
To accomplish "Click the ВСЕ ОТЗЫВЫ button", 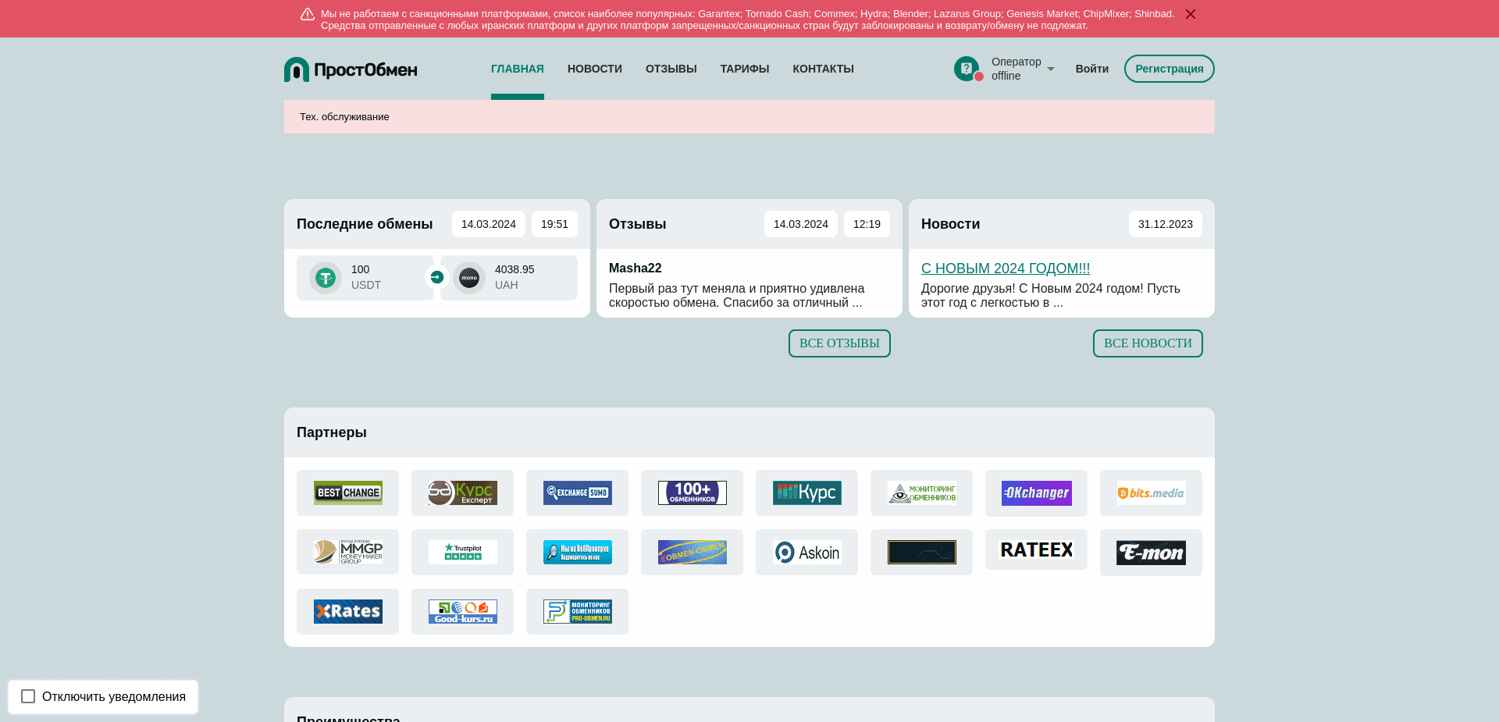I will click(x=839, y=343).
